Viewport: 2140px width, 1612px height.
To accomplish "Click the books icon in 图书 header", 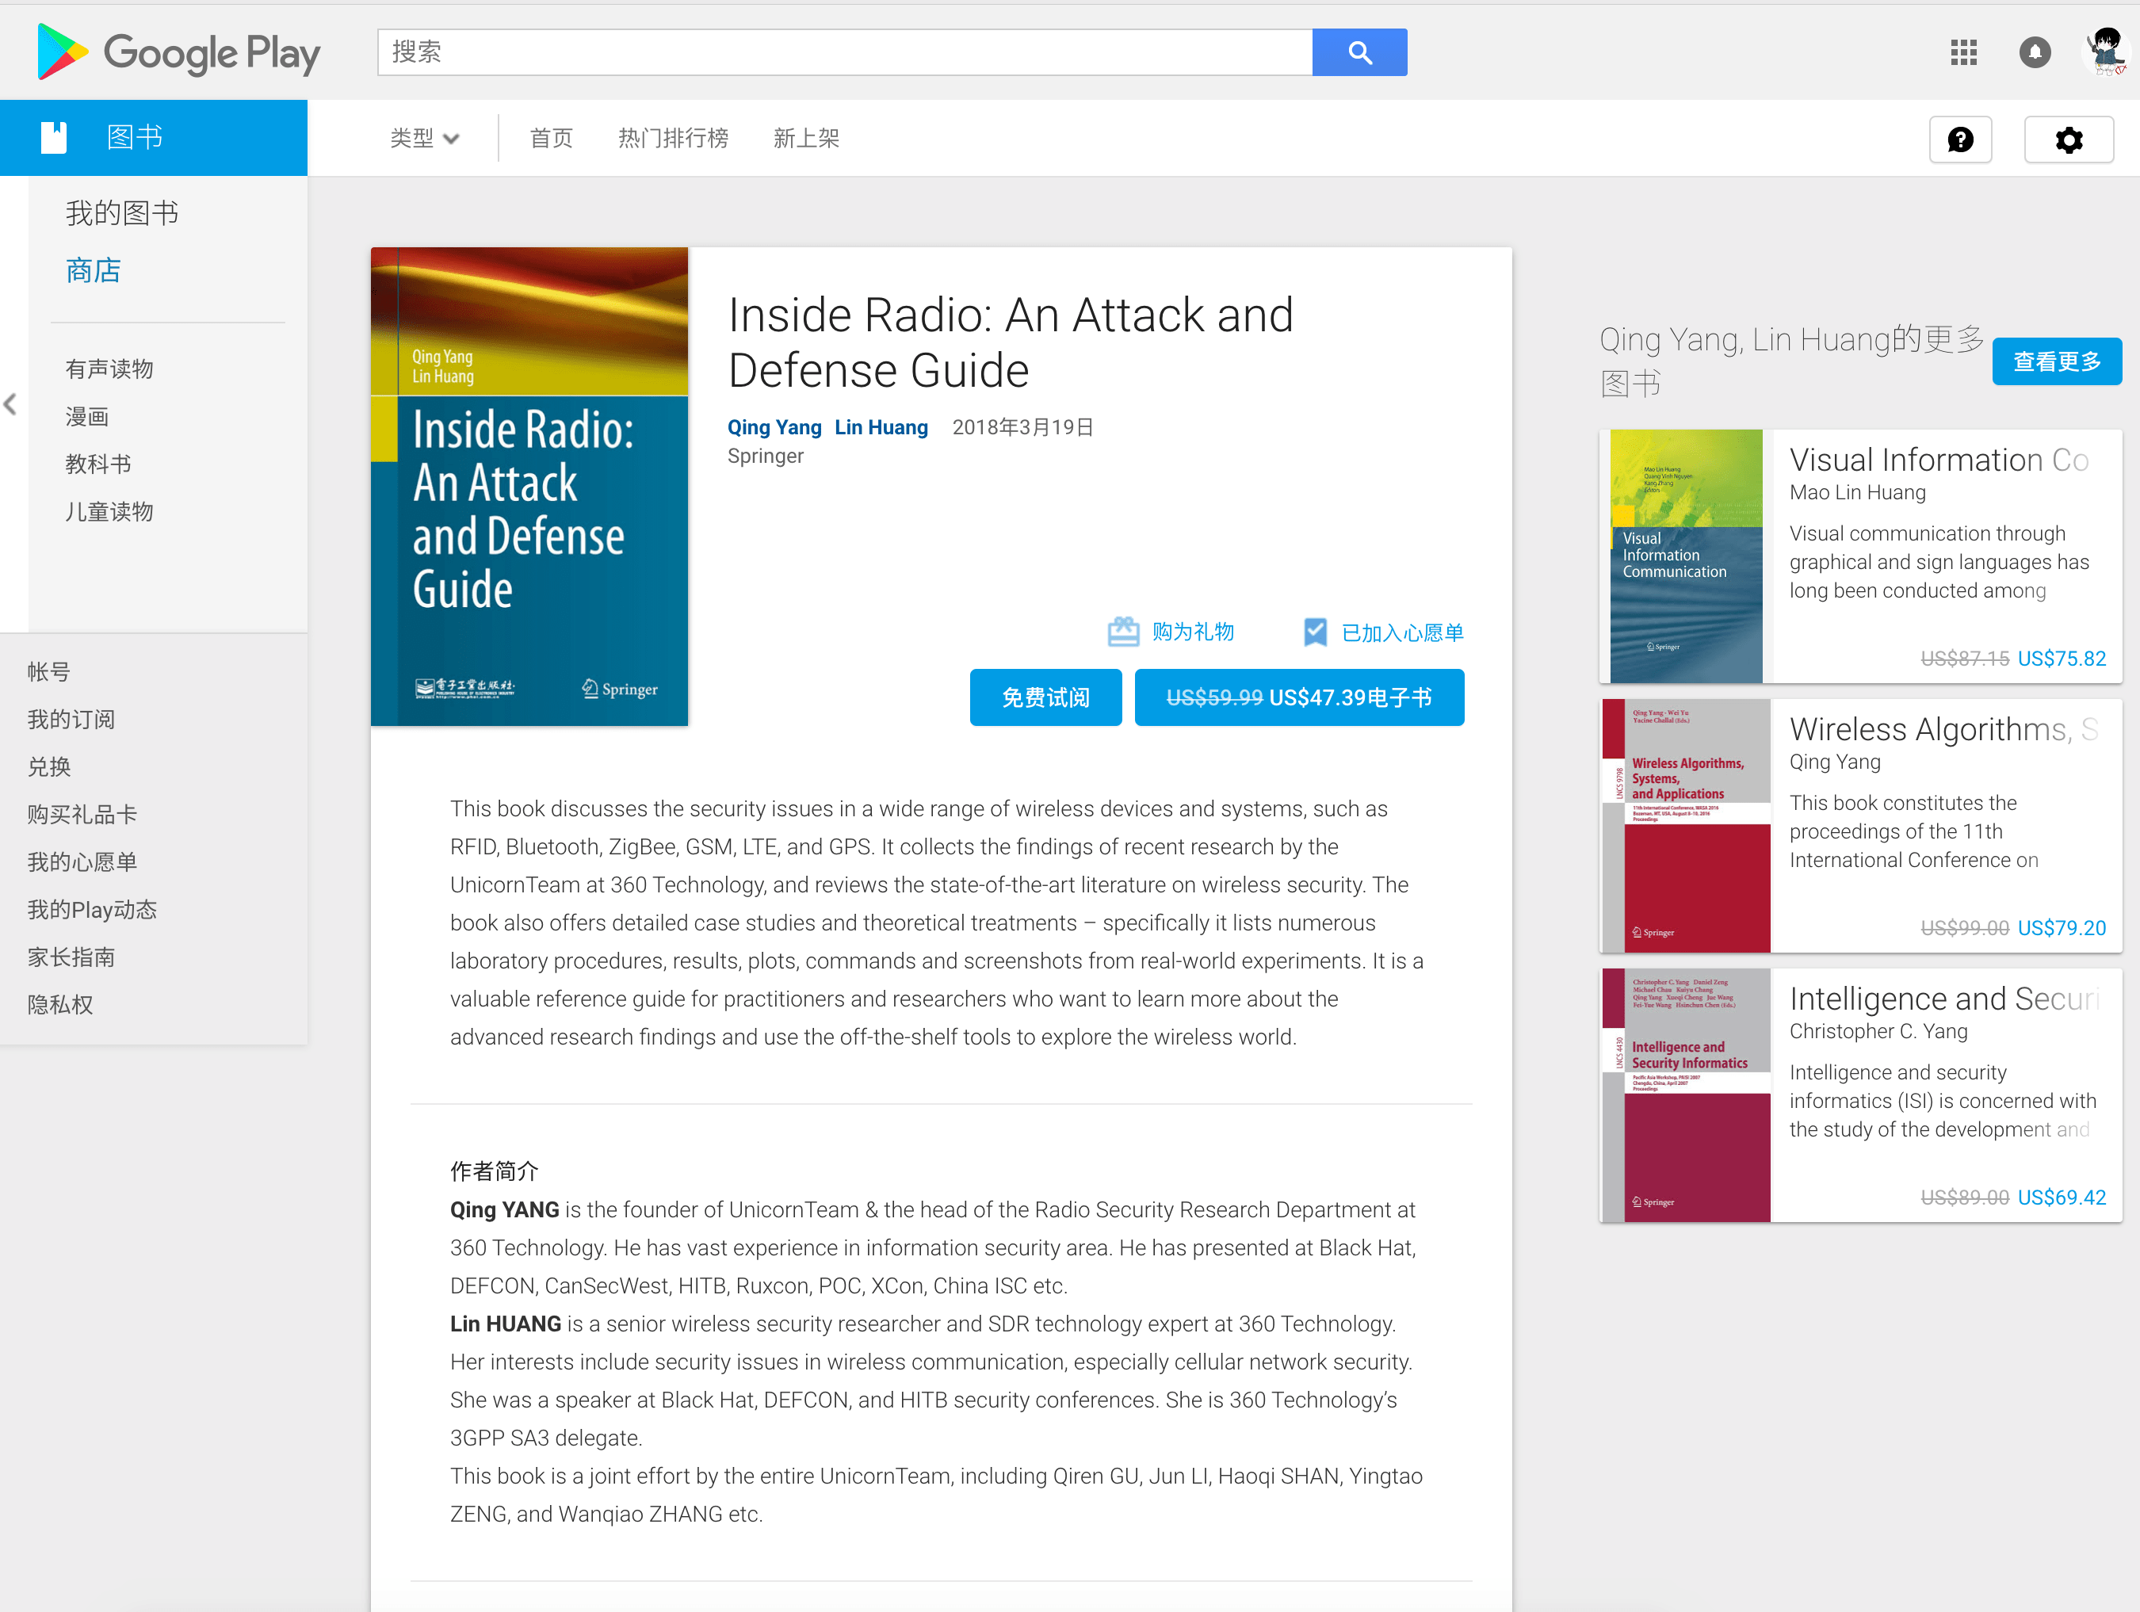I will click(54, 137).
